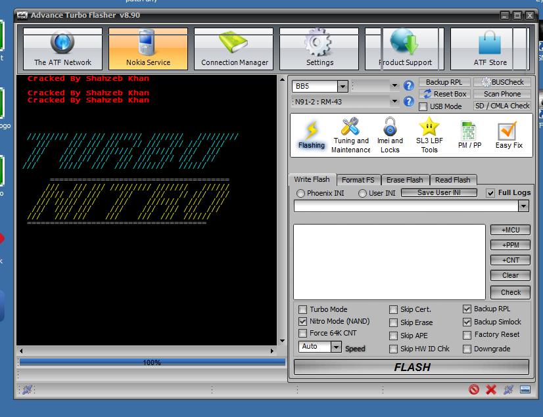The height and width of the screenshot is (417, 543).
Task: Click log scrollbar up arrow
Action: [x=282, y=79]
